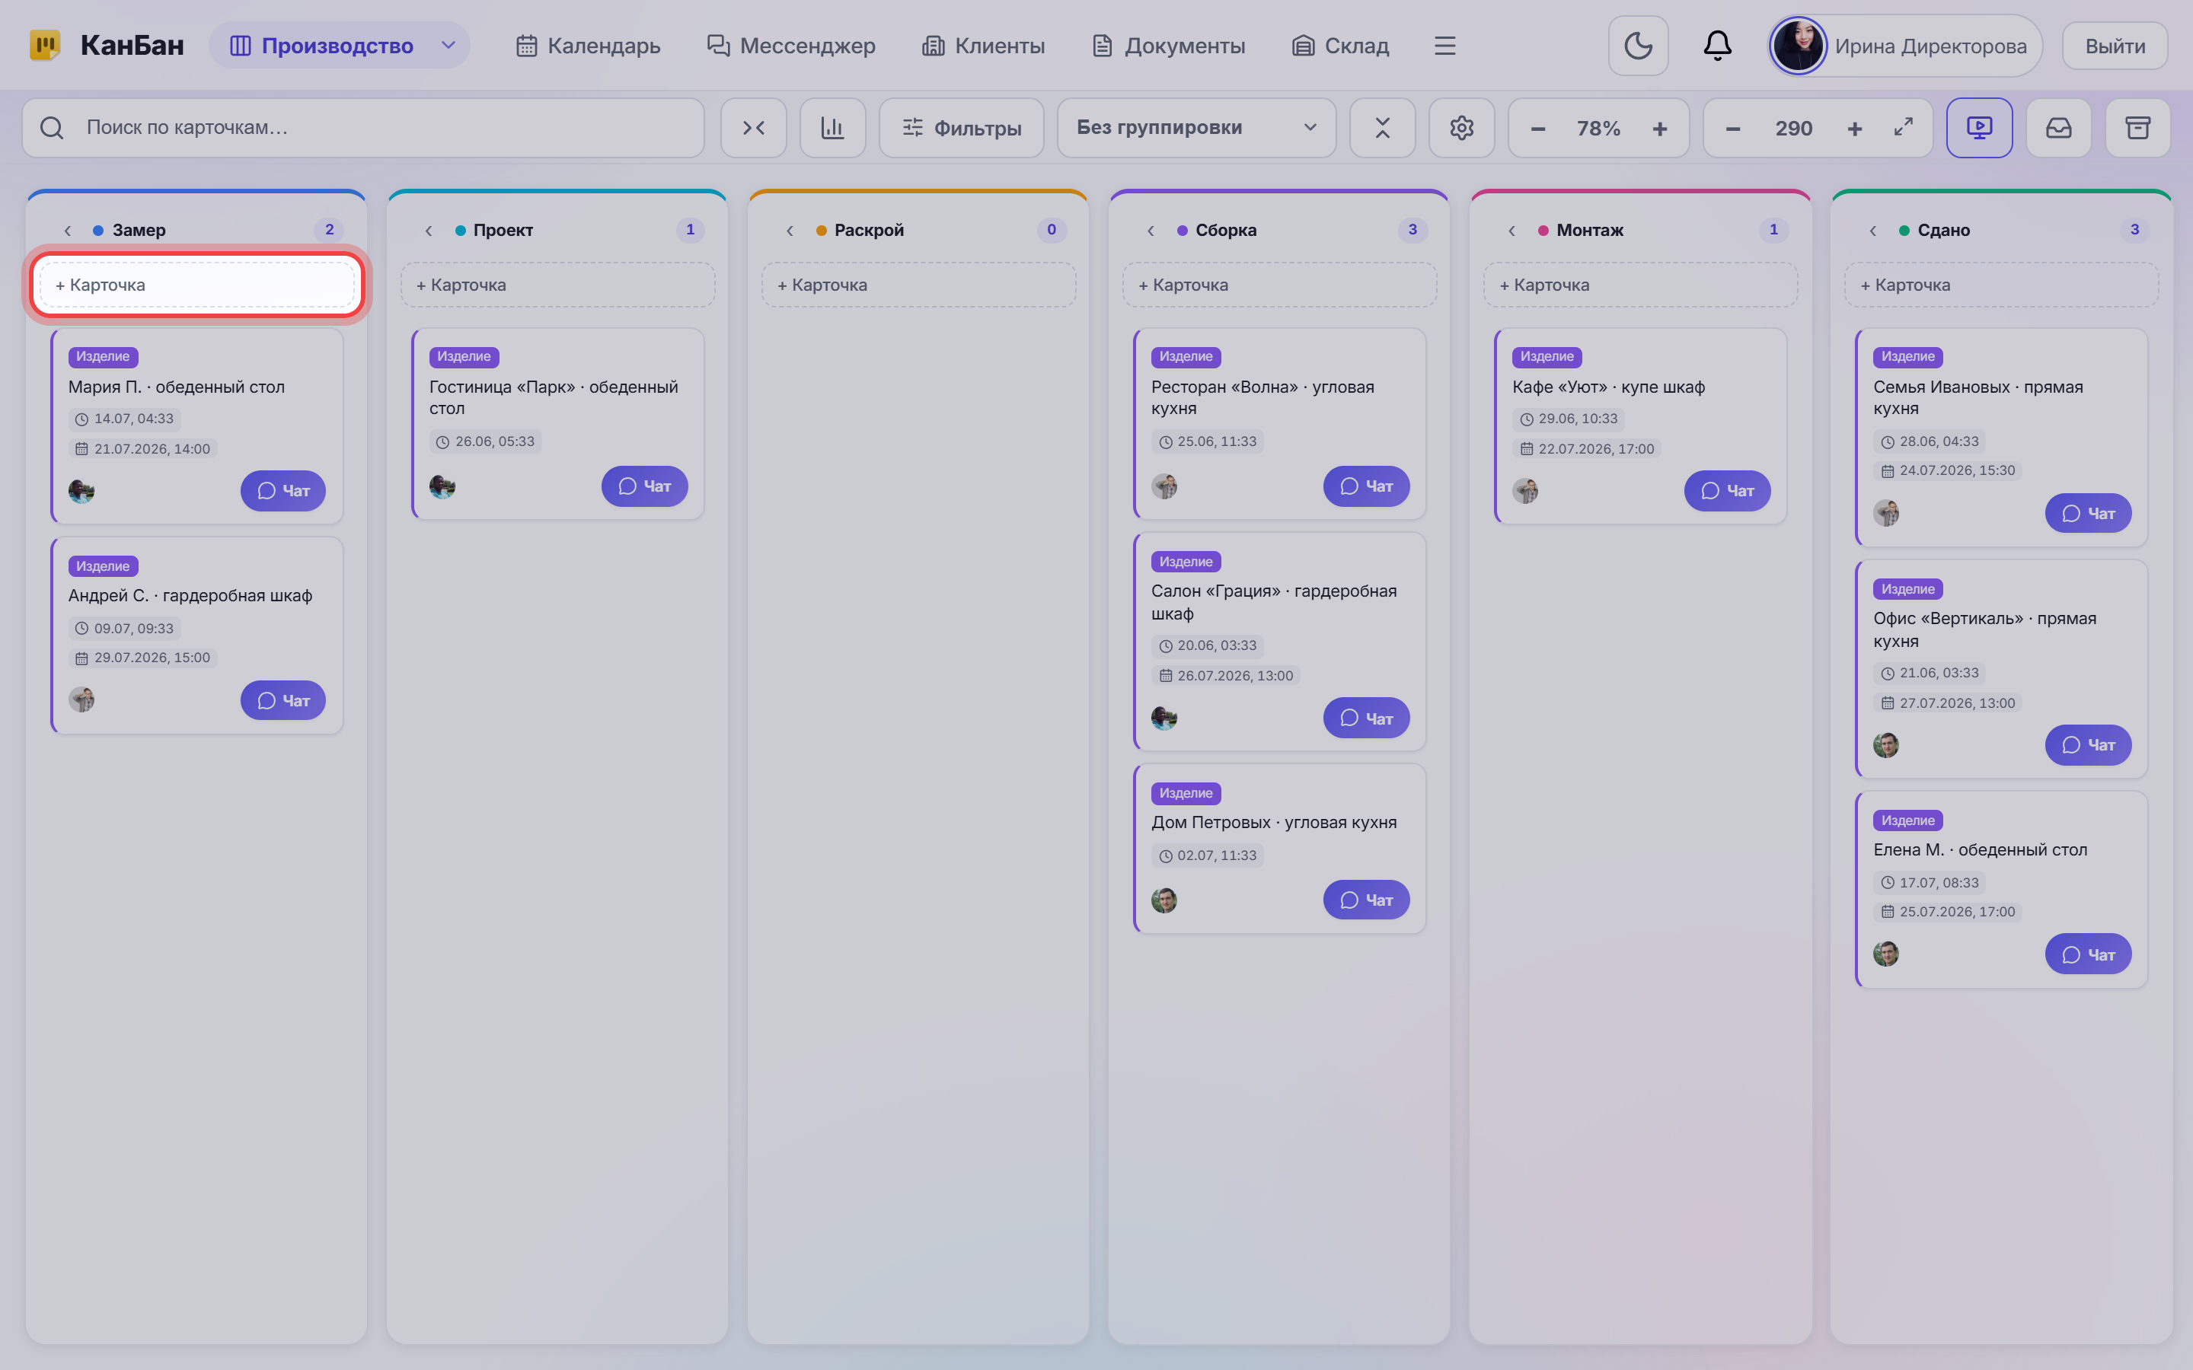This screenshot has height=1370, width=2193.
Task: Open the board settings gear icon
Action: [x=1460, y=128]
